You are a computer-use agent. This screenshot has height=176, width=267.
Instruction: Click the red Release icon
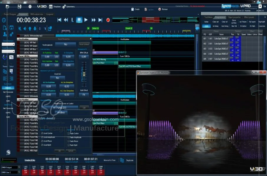pos(160,9)
